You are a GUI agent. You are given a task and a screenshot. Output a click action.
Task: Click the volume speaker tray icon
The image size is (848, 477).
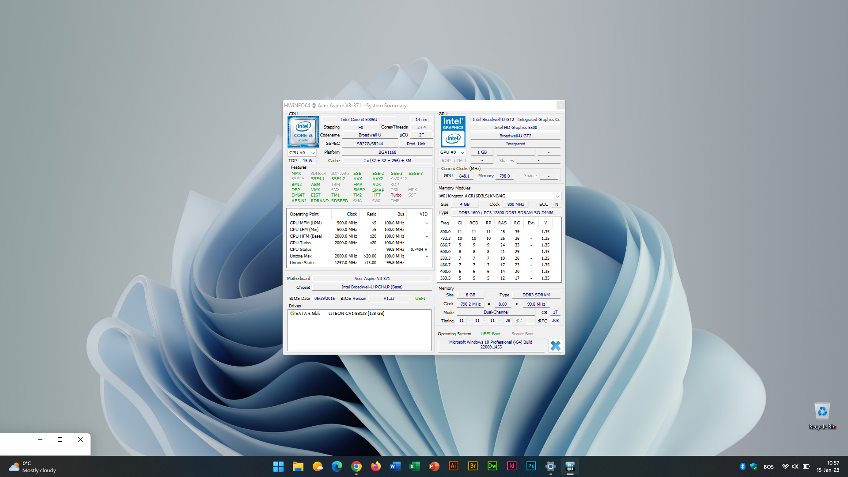(795, 466)
